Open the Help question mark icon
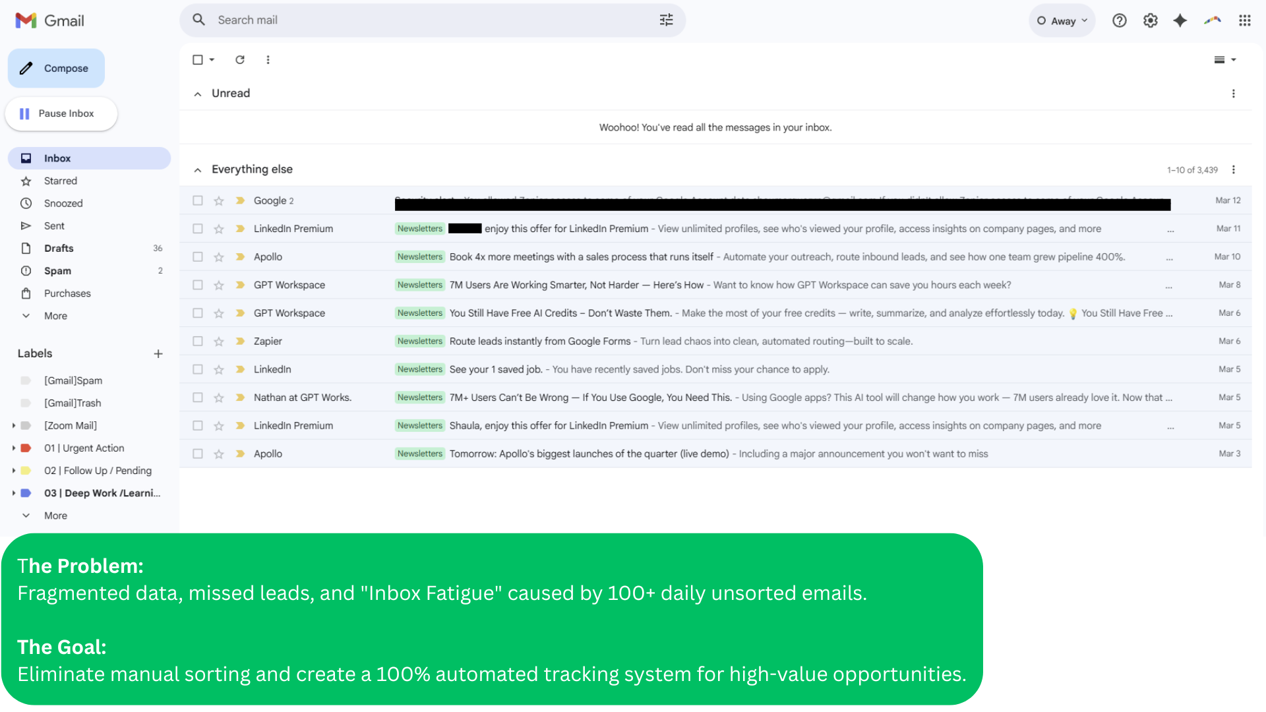Viewport: 1266px width, 712px height. click(x=1119, y=20)
